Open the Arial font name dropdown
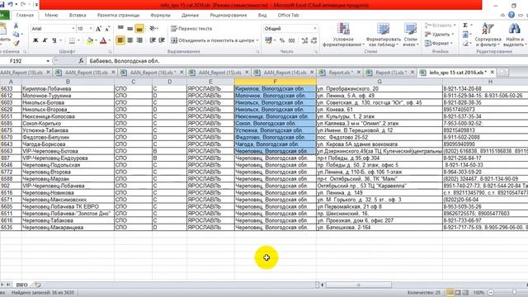This screenshot has width=528, height=297. (x=73, y=29)
